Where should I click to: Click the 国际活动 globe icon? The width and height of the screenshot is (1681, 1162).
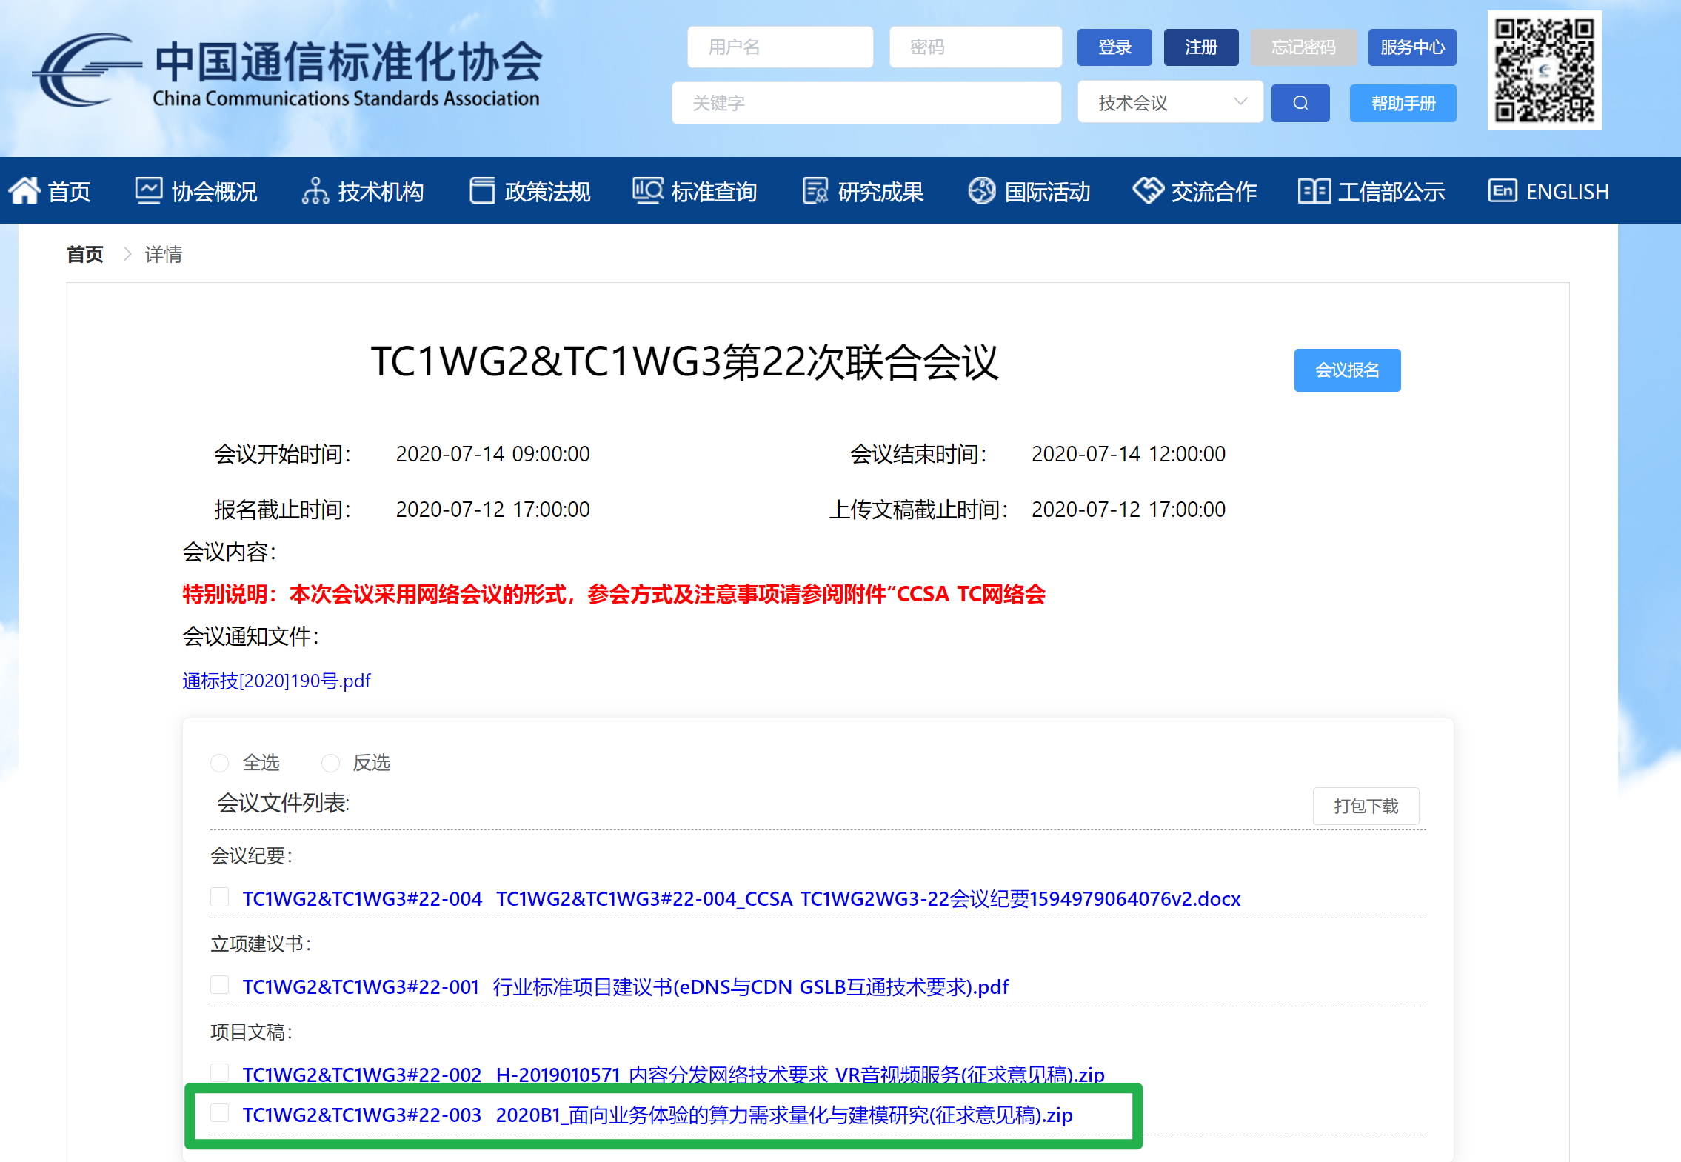982,190
